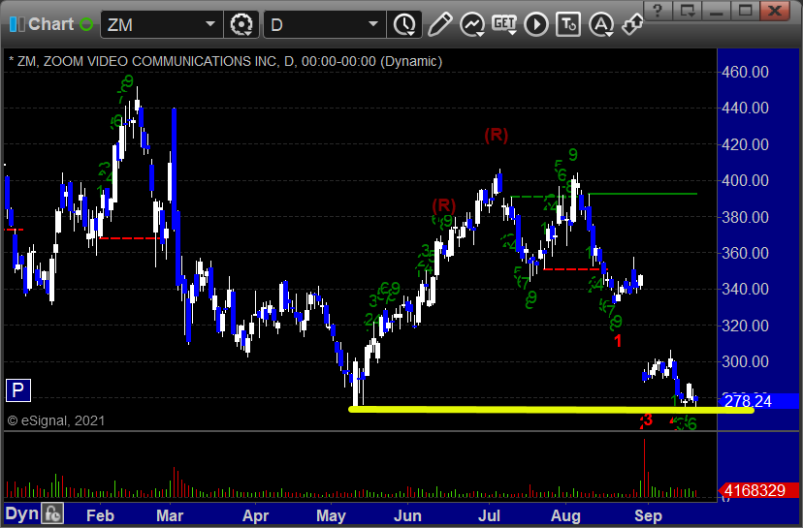Screen dimensions: 803x528
Task: Click the Jun date axis label
Action: pyautogui.click(x=407, y=515)
